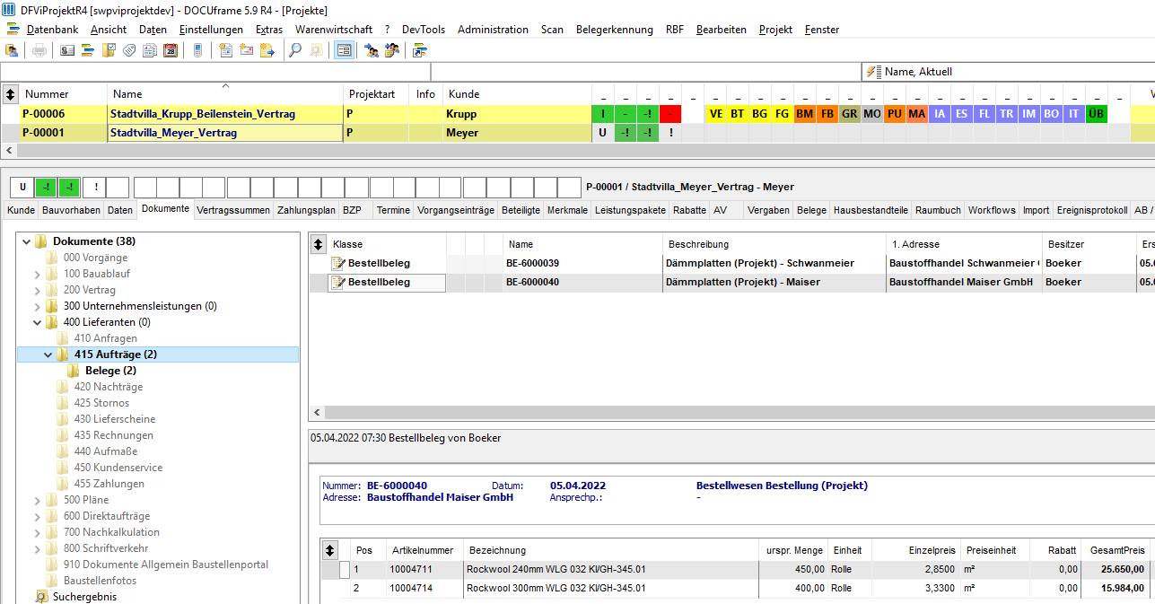Open the calendar toolbar icon

[x=171, y=50]
